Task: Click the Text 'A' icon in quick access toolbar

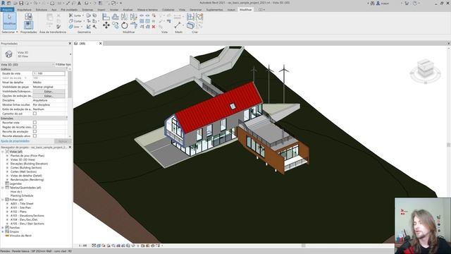Action: [79, 3]
